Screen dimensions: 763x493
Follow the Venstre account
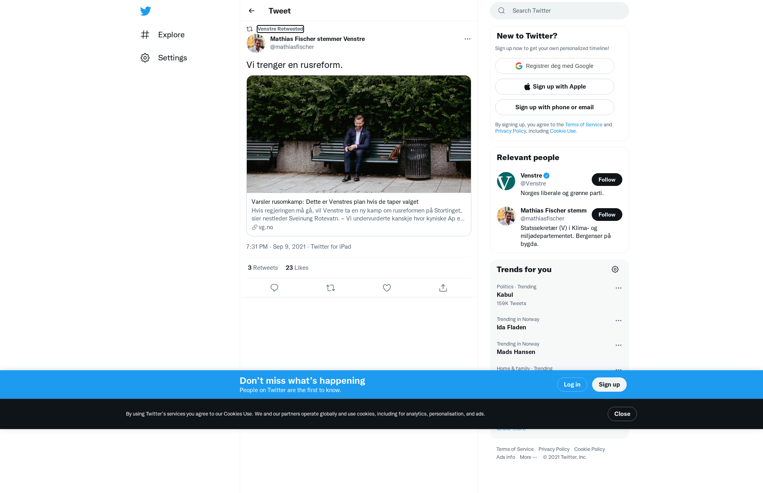pyautogui.click(x=607, y=180)
